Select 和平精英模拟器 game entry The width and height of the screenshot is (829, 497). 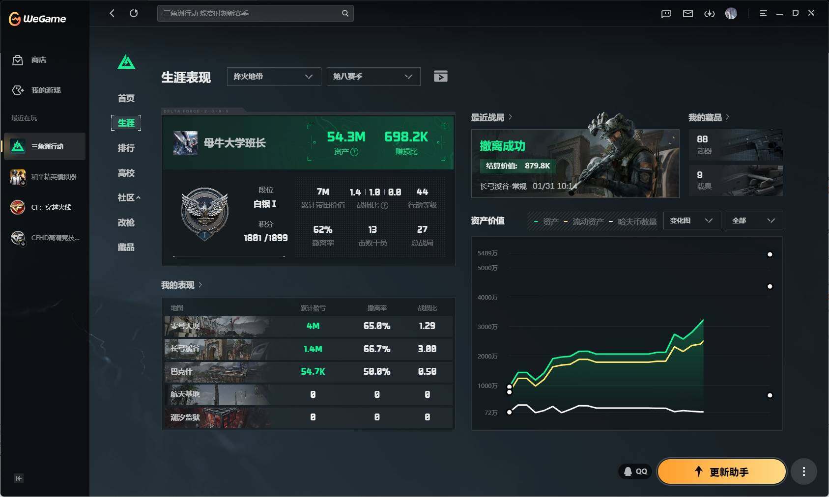tap(45, 177)
